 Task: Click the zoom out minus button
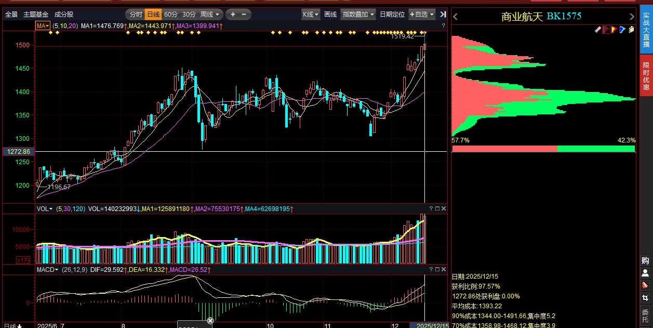[x=244, y=15]
